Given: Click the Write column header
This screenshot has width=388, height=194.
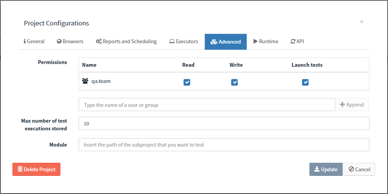Looking at the screenshot, I should point(236,65).
